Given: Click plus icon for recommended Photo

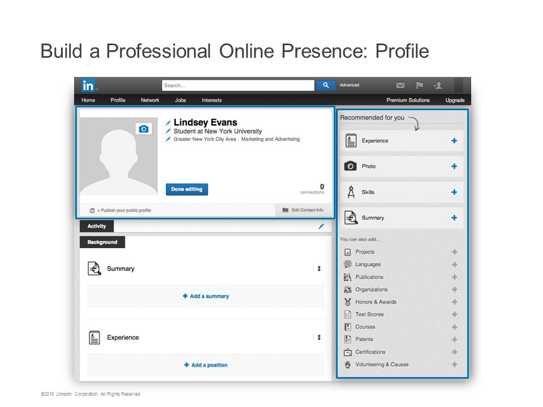Looking at the screenshot, I should 454,166.
